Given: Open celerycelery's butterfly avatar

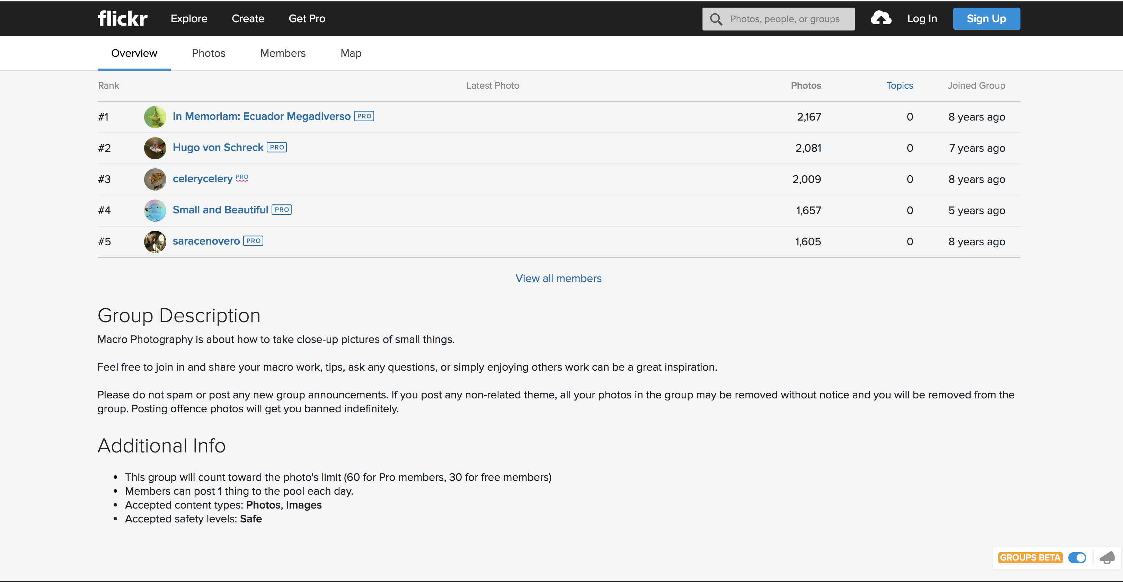Looking at the screenshot, I should point(155,179).
